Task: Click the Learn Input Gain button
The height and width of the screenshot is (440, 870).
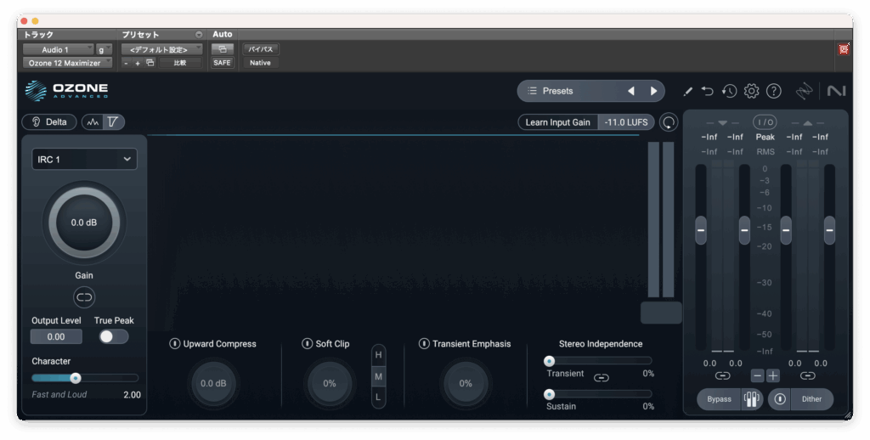Action: coord(557,122)
